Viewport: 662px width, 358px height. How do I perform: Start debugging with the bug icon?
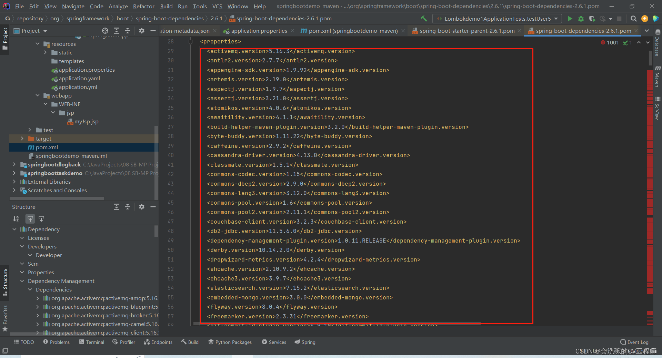(x=581, y=19)
